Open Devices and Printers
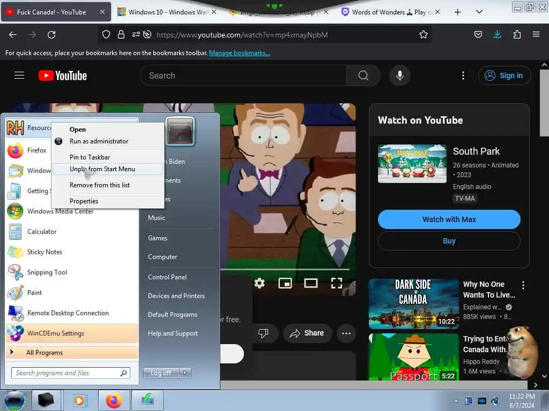Screen dimensions: 549x411 point(176,296)
